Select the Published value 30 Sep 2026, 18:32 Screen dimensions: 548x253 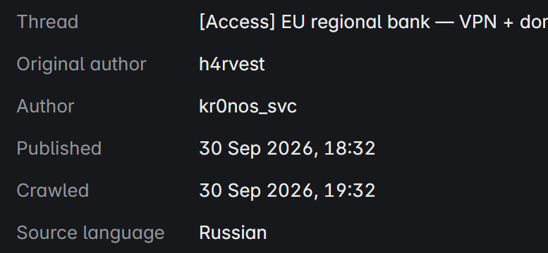(x=287, y=148)
